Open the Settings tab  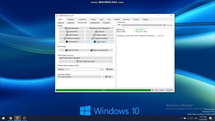(x=145, y=19)
